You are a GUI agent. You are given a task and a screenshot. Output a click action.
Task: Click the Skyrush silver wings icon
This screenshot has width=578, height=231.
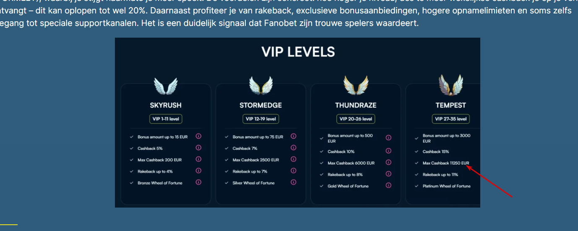166,86
